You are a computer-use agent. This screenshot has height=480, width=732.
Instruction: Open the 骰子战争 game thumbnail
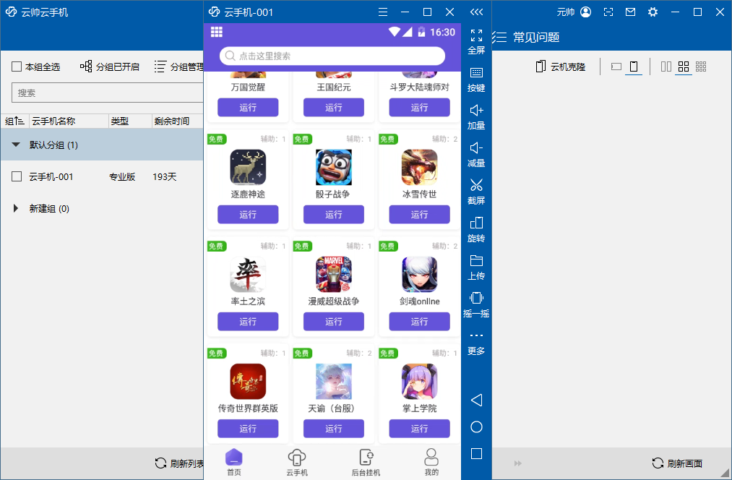point(334,167)
